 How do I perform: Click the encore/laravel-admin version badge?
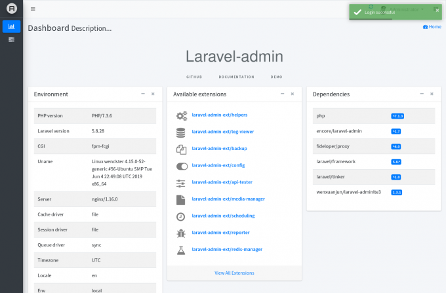[396, 131]
